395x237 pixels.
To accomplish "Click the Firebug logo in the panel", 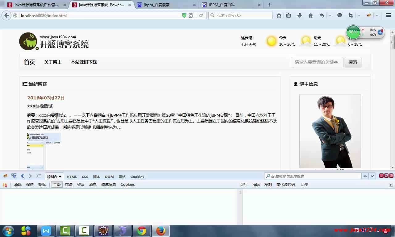I will (5, 176).
